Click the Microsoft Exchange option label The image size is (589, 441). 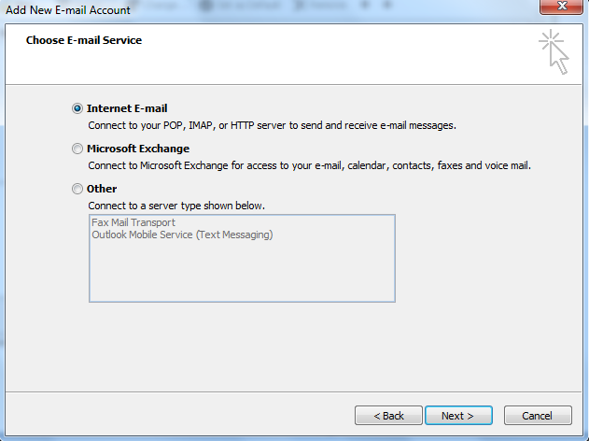[x=138, y=149]
